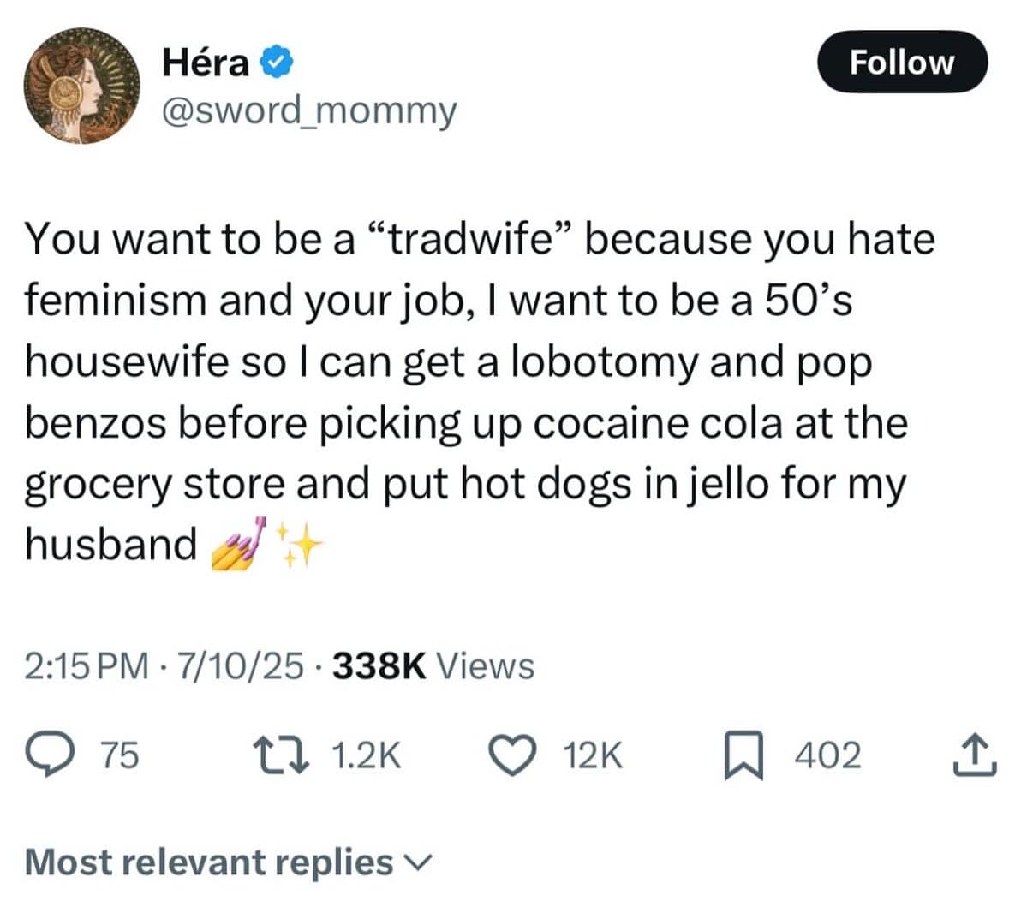Click the sparkles emoji after husband
This screenshot has width=1033, height=907.
pos(297,544)
